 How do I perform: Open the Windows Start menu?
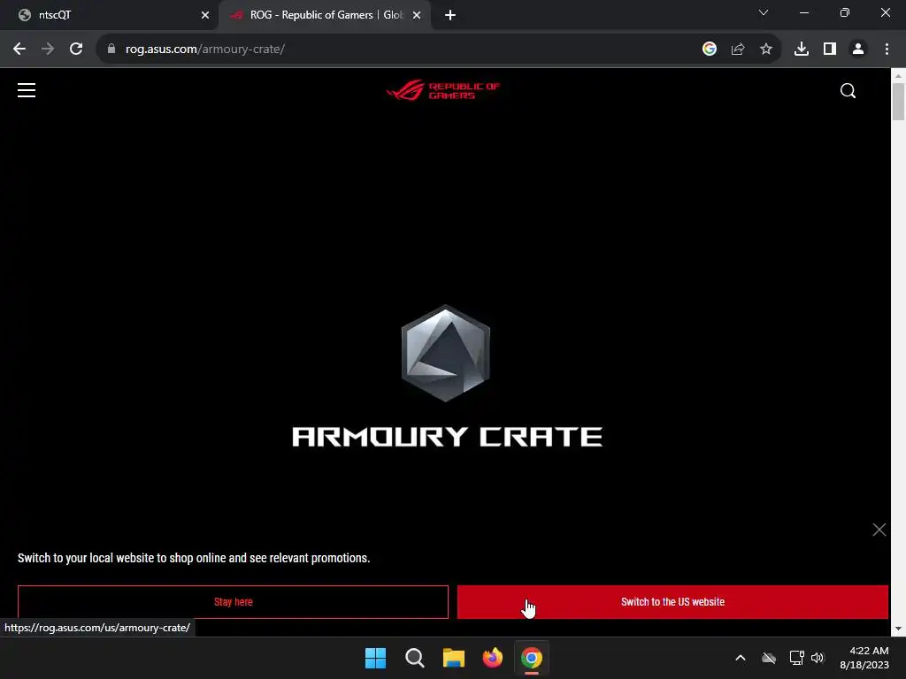375,658
